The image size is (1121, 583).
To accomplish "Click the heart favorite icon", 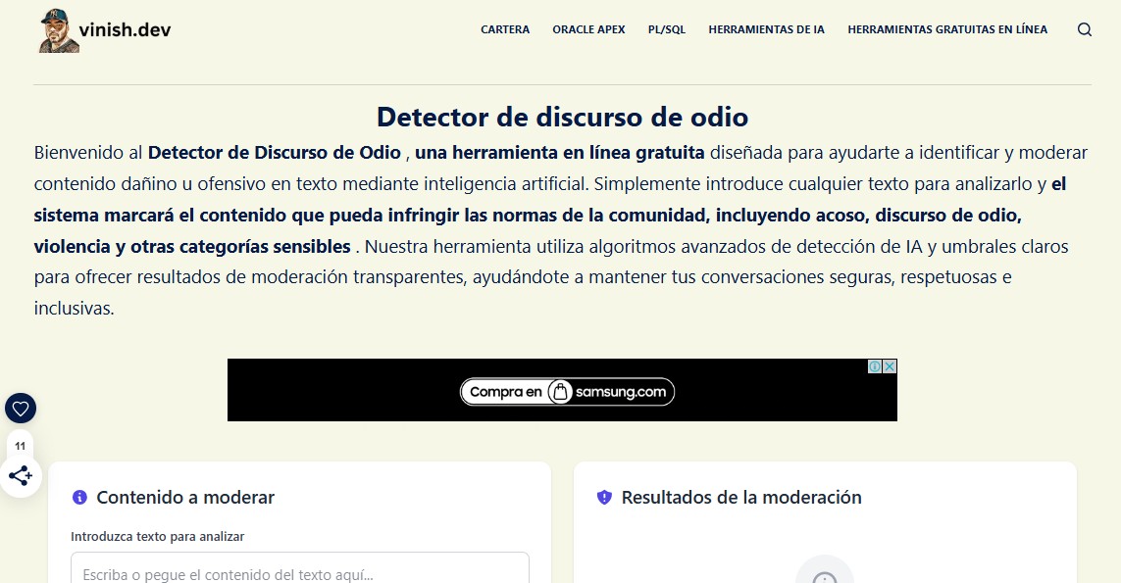I will pos(21,409).
